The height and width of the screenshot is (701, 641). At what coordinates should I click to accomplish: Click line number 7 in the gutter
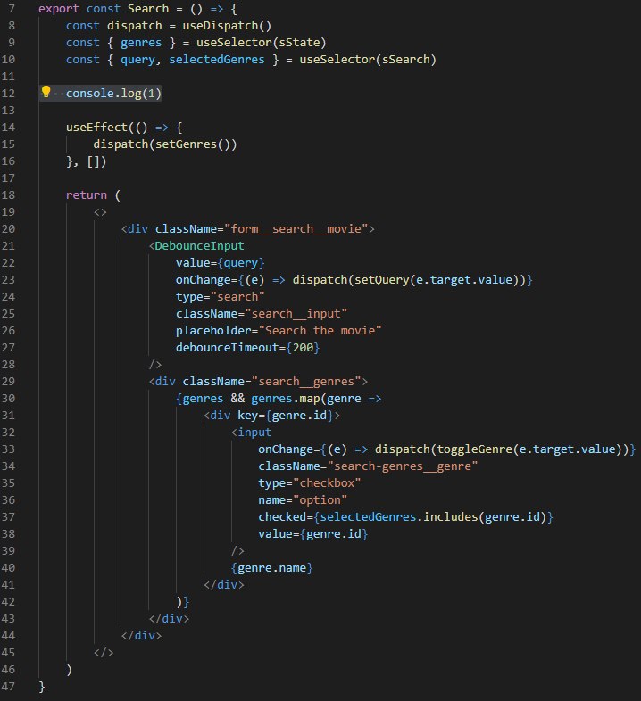tap(12, 9)
